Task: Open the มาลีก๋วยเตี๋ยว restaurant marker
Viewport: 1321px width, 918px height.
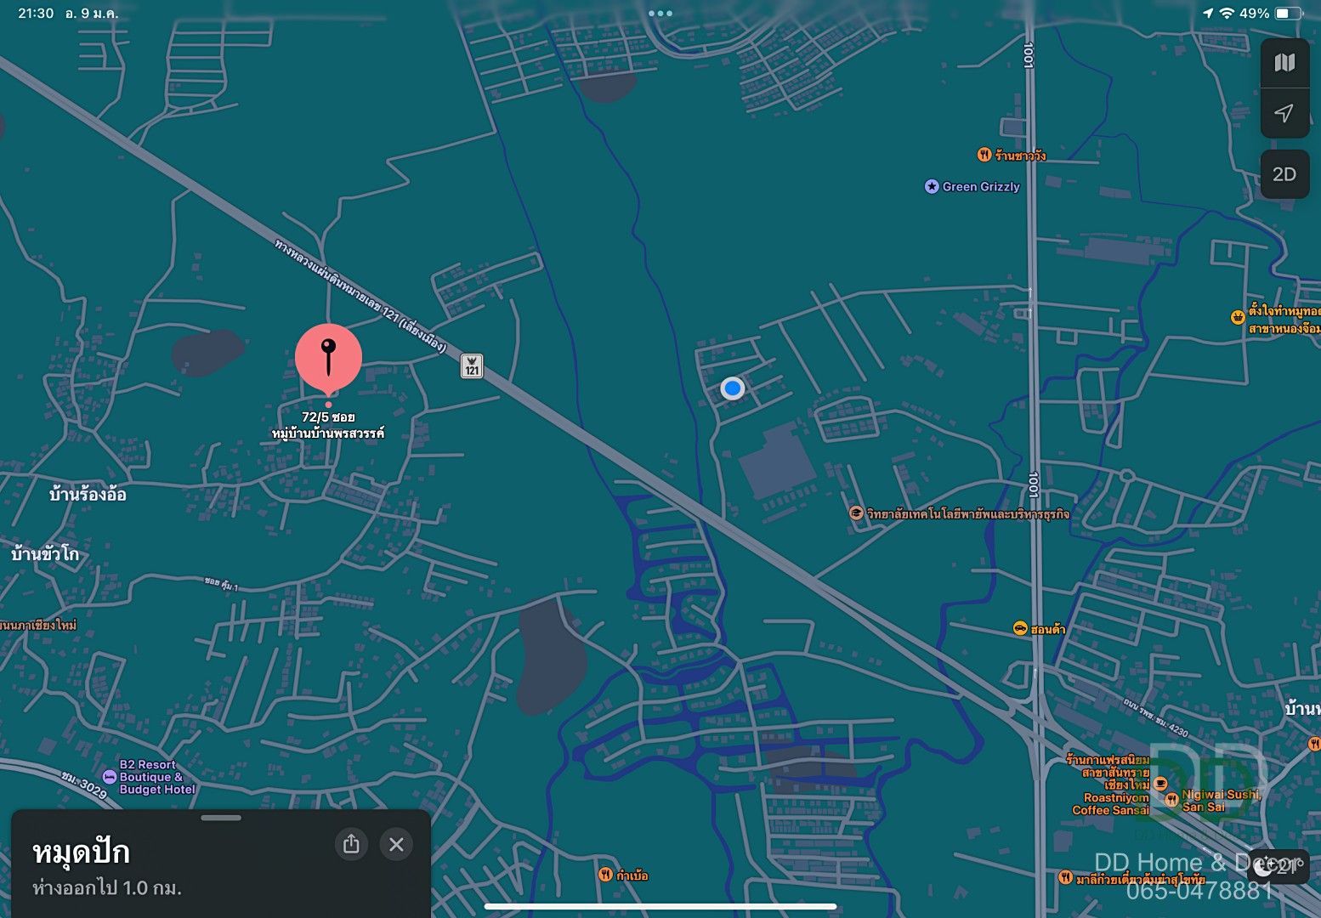Action: pyautogui.click(x=1065, y=877)
